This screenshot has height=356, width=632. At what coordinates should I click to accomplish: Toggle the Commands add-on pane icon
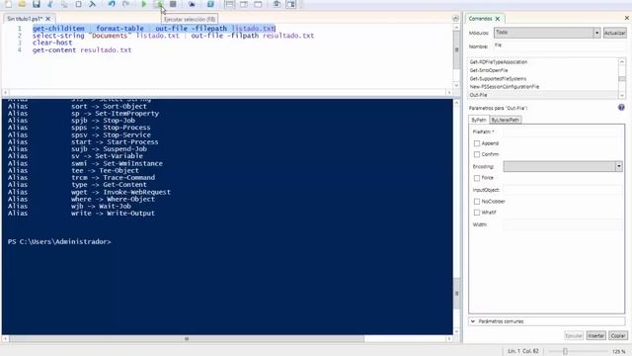pyautogui.click(x=291, y=4)
